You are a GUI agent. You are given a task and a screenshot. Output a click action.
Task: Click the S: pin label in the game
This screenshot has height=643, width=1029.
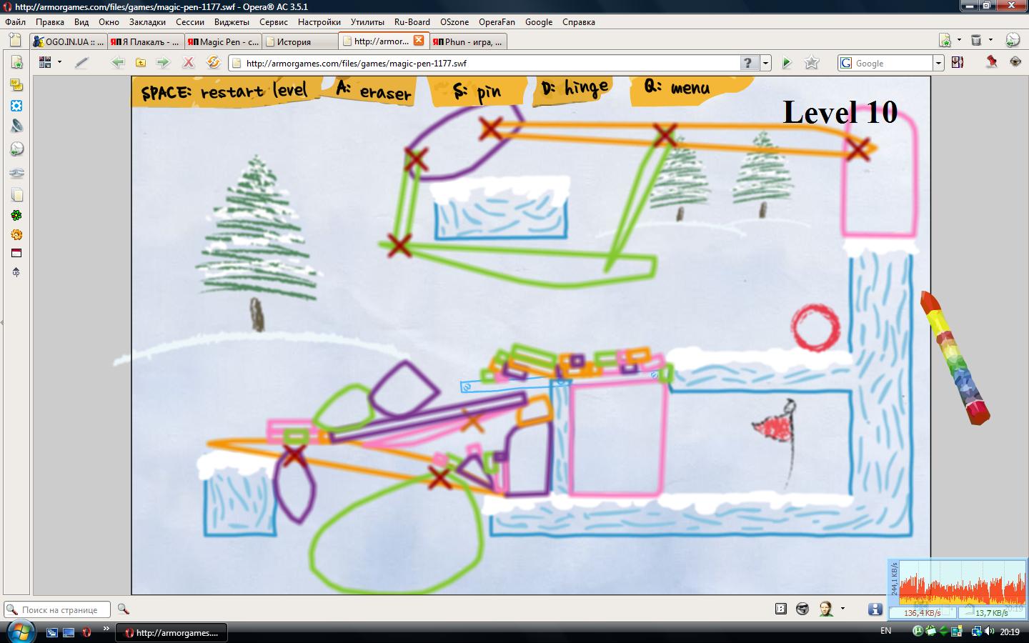pyautogui.click(x=477, y=91)
